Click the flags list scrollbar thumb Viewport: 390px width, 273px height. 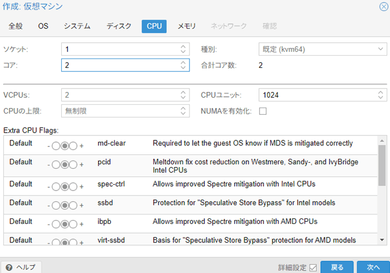click(382, 165)
